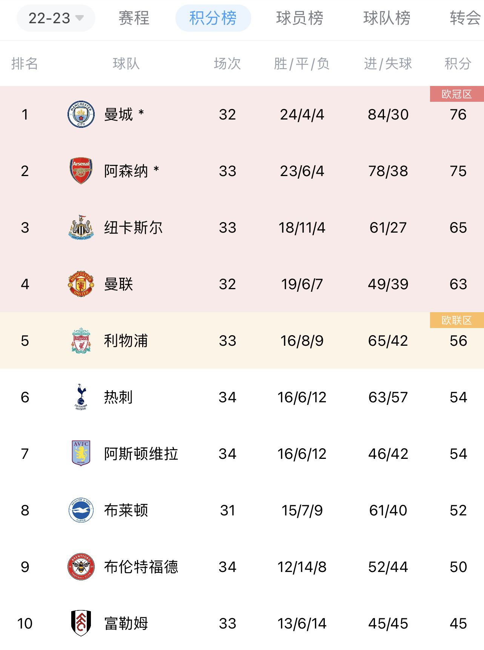Select the 积分榜 tab

point(213,18)
